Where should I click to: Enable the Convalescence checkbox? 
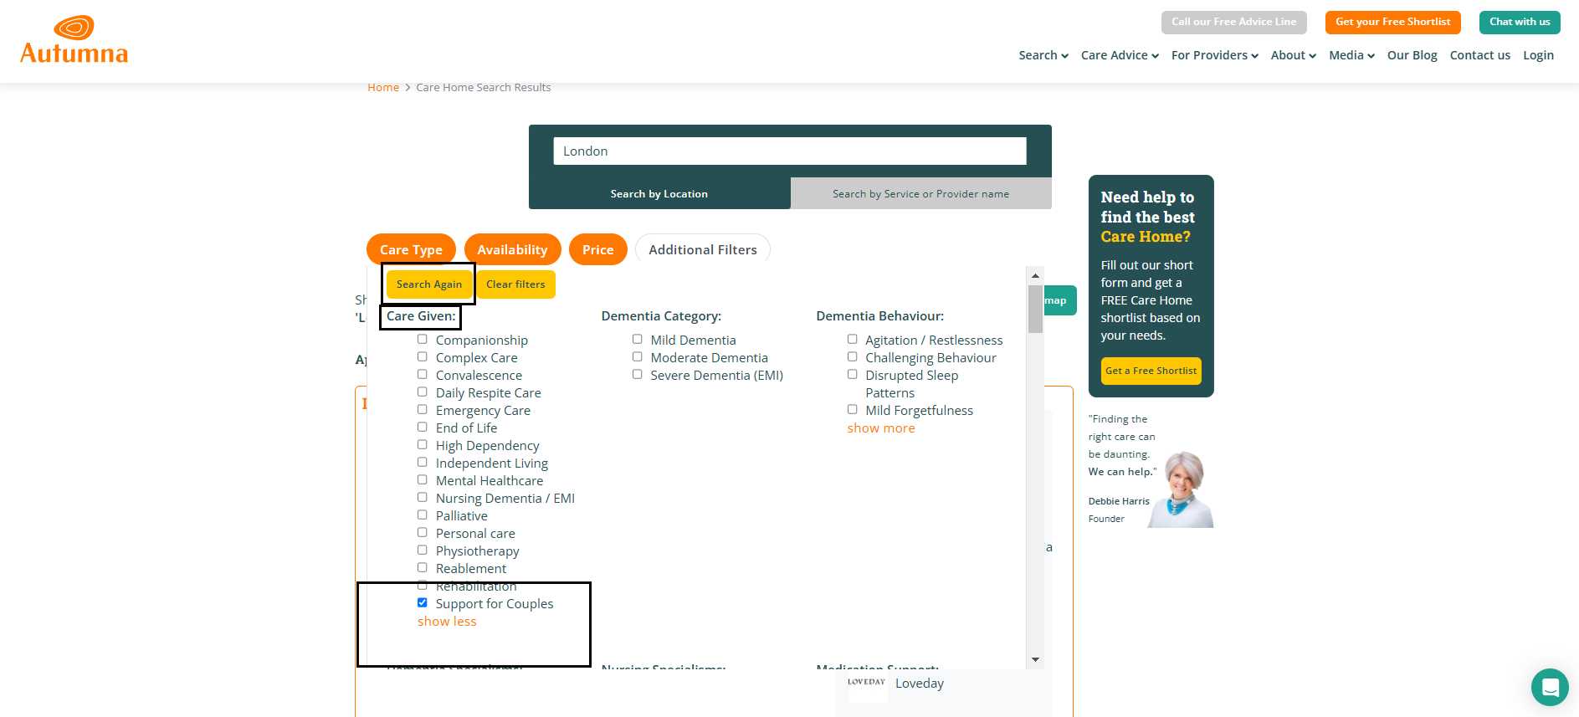tap(423, 375)
